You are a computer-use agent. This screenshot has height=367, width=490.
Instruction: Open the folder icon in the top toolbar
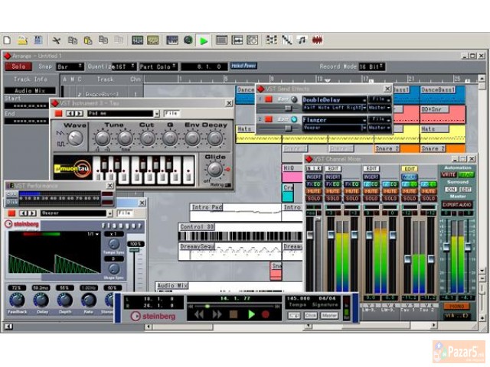(x=23, y=40)
